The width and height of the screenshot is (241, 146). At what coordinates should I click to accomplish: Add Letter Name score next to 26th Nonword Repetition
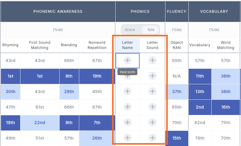tap(128, 138)
